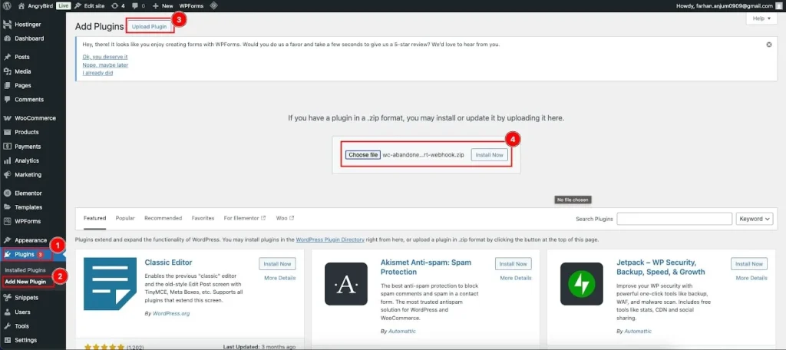Image resolution: width=786 pixels, height=350 pixels.
Task: Select Installed Plugins submenu item
Action: point(25,270)
